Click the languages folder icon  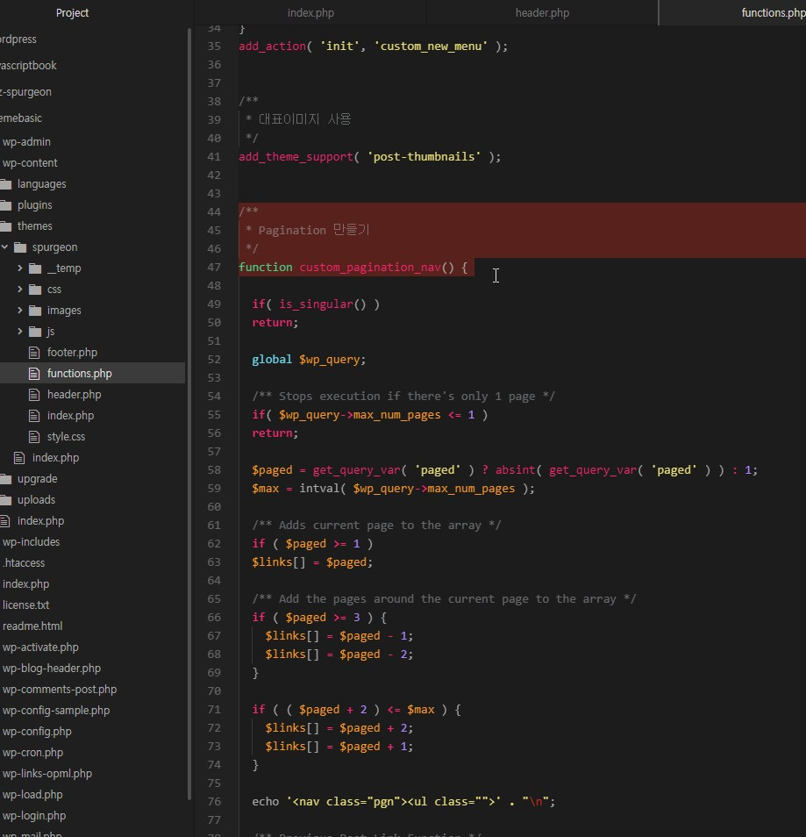coord(6,184)
